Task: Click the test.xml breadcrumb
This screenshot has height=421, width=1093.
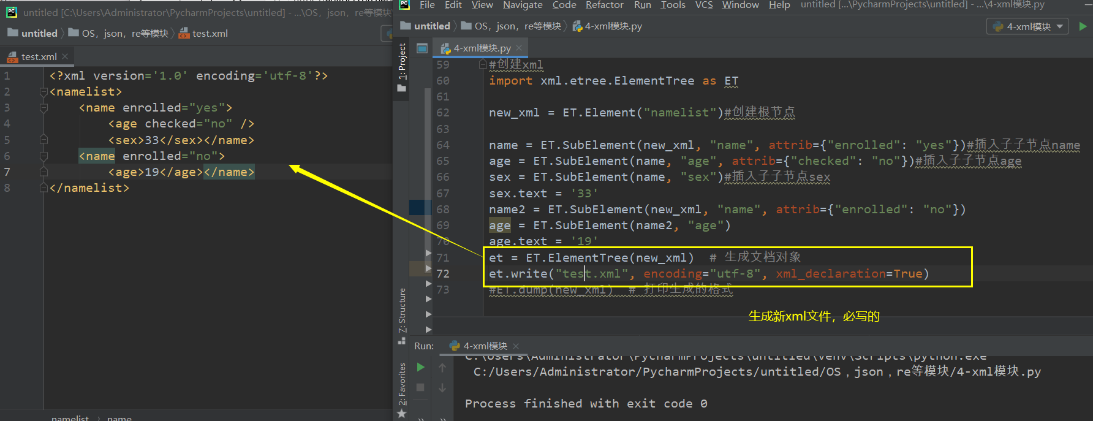Action: pyautogui.click(x=203, y=33)
